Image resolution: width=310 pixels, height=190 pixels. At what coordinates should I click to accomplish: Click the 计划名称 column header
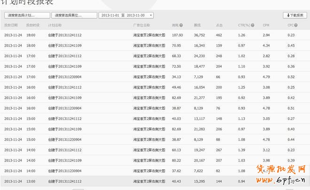coord(55,25)
